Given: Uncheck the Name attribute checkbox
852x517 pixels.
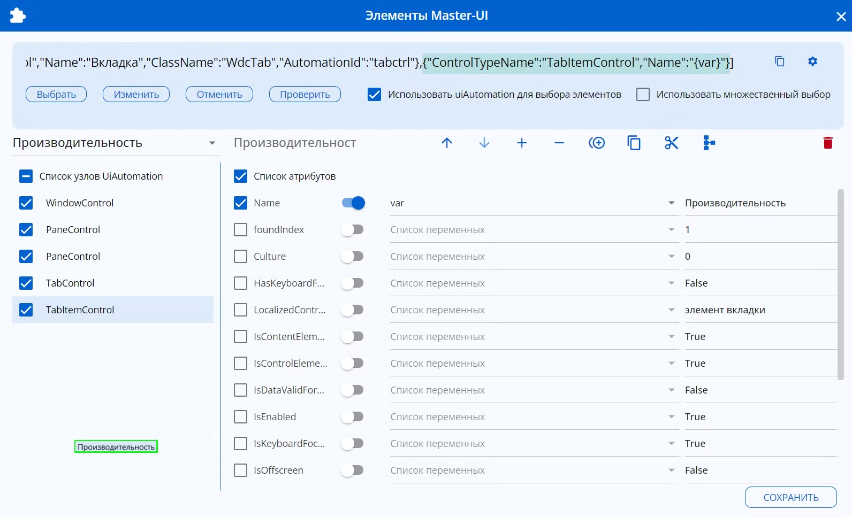Looking at the screenshot, I should 241,203.
